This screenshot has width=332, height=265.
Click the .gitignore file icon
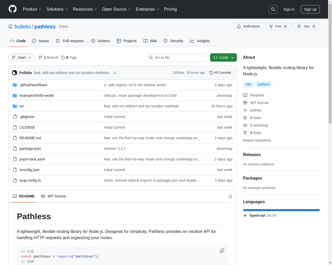[x=15, y=117]
